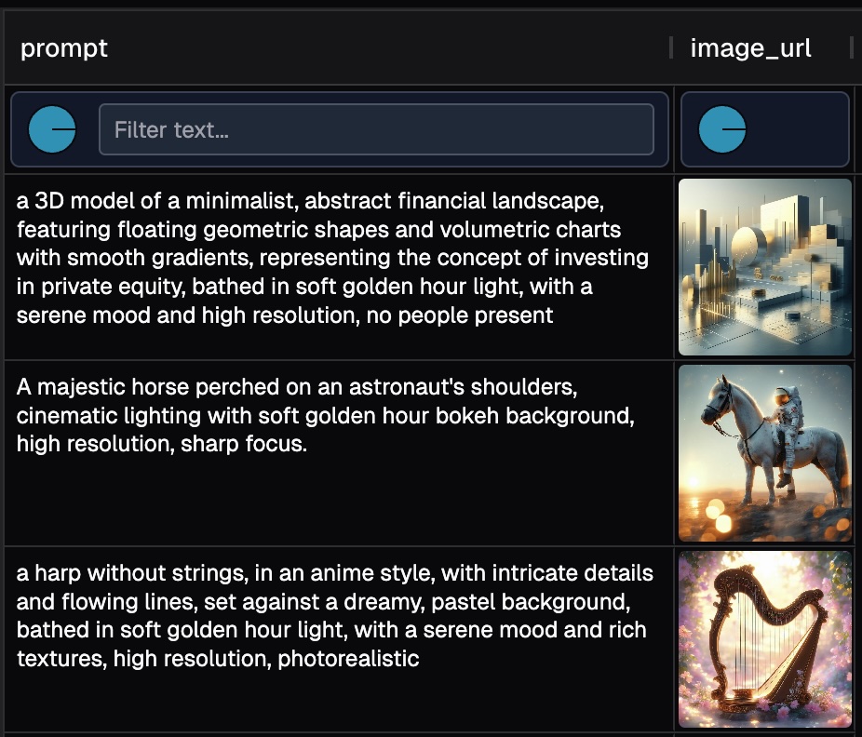Select the 3D model financial landscape prompt cell
862x737 pixels.
[x=335, y=258]
